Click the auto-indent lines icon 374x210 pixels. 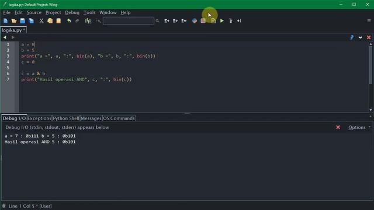coord(184,21)
